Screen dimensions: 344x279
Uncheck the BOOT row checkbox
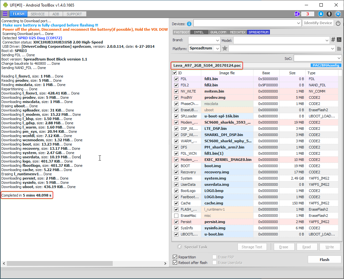(x=176, y=166)
